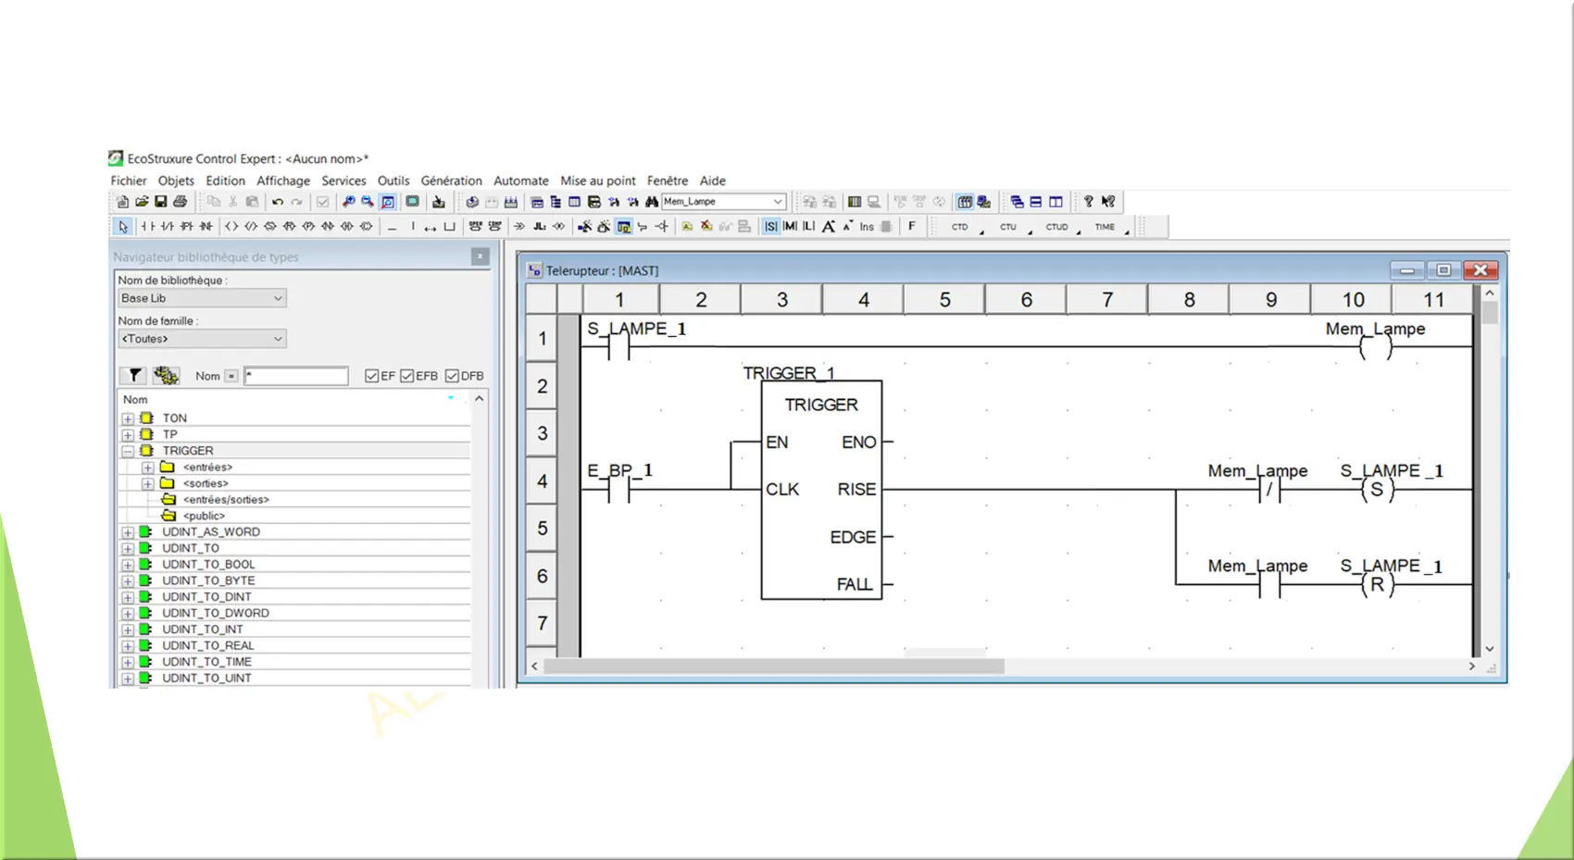The width and height of the screenshot is (1574, 860).
Task: Select the pointer selection tool
Action: (x=123, y=227)
